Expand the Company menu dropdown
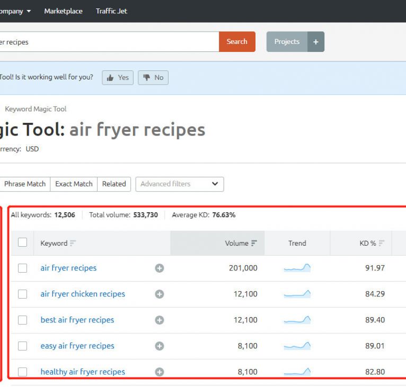The image size is (406, 387). (x=16, y=11)
